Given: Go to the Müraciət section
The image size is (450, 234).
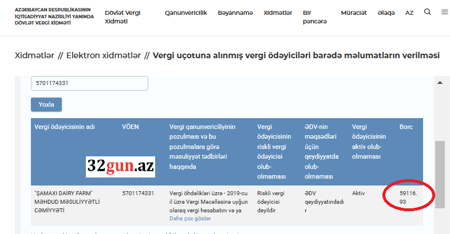Looking at the screenshot, I should tap(353, 13).
